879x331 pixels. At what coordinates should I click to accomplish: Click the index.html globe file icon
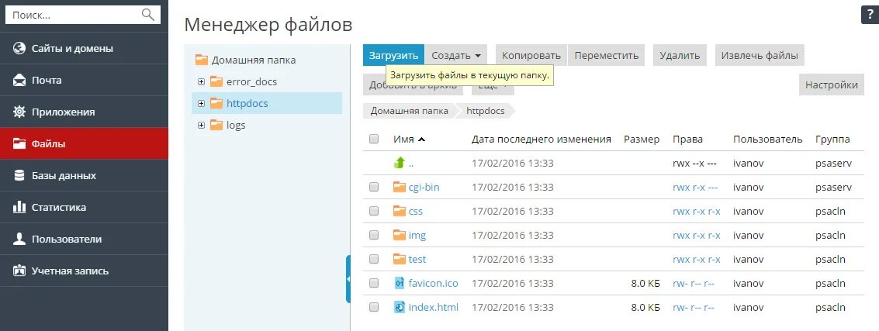click(399, 308)
